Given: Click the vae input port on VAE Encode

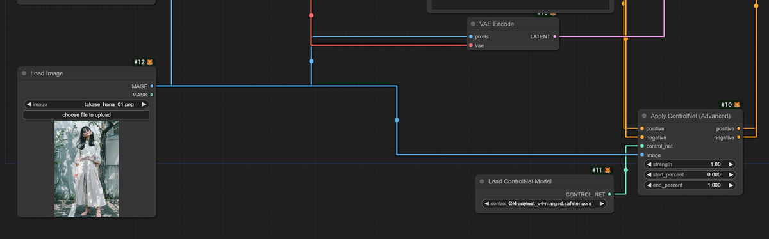Looking at the screenshot, I should 471,45.
